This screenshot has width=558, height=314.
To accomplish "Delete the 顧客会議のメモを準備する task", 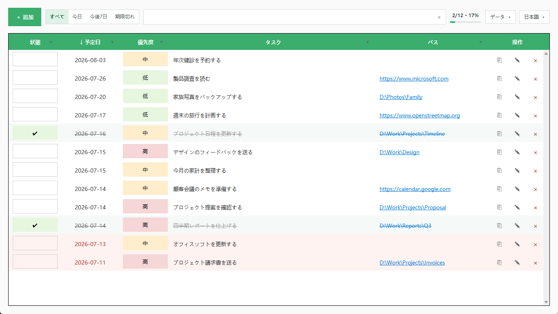I will (535, 189).
